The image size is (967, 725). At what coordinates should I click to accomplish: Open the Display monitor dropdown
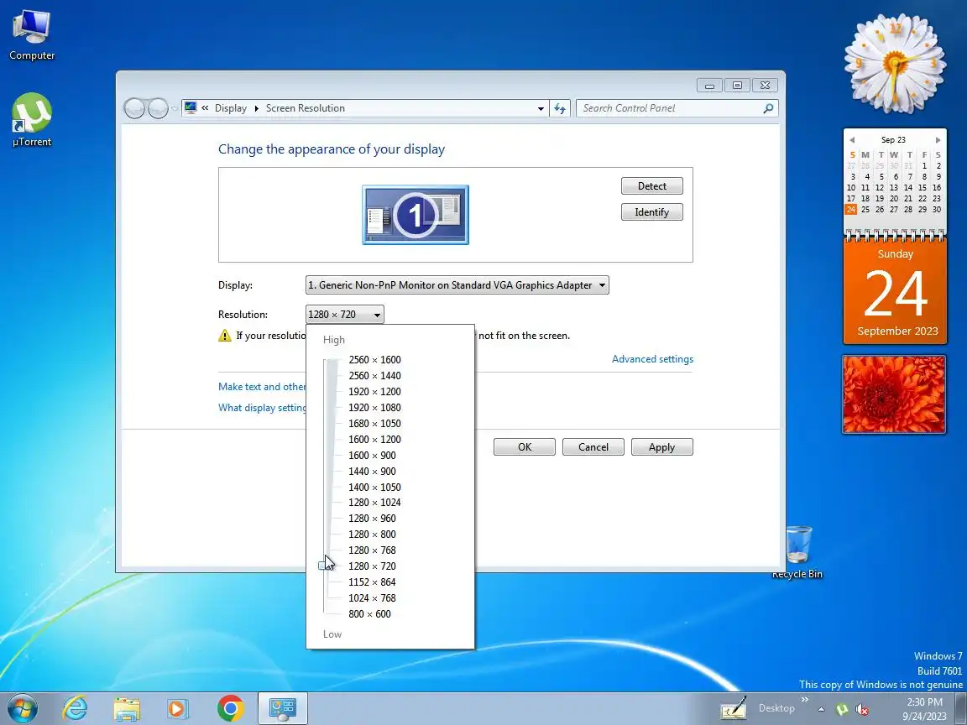coord(457,284)
